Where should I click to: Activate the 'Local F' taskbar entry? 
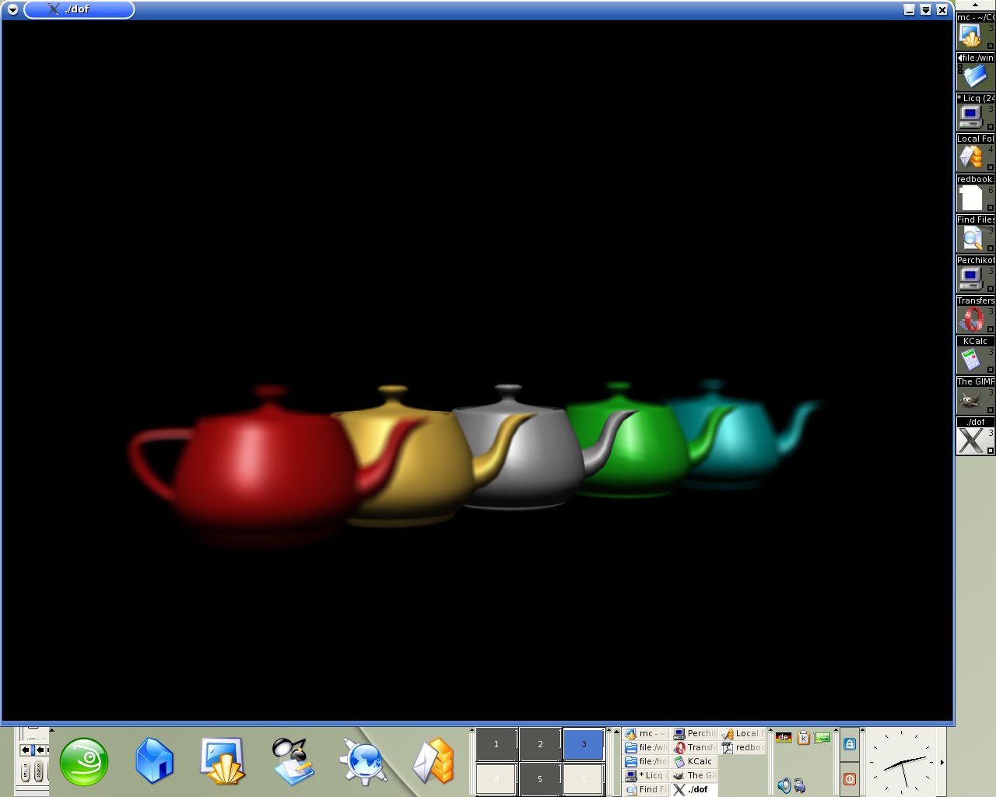click(742, 734)
